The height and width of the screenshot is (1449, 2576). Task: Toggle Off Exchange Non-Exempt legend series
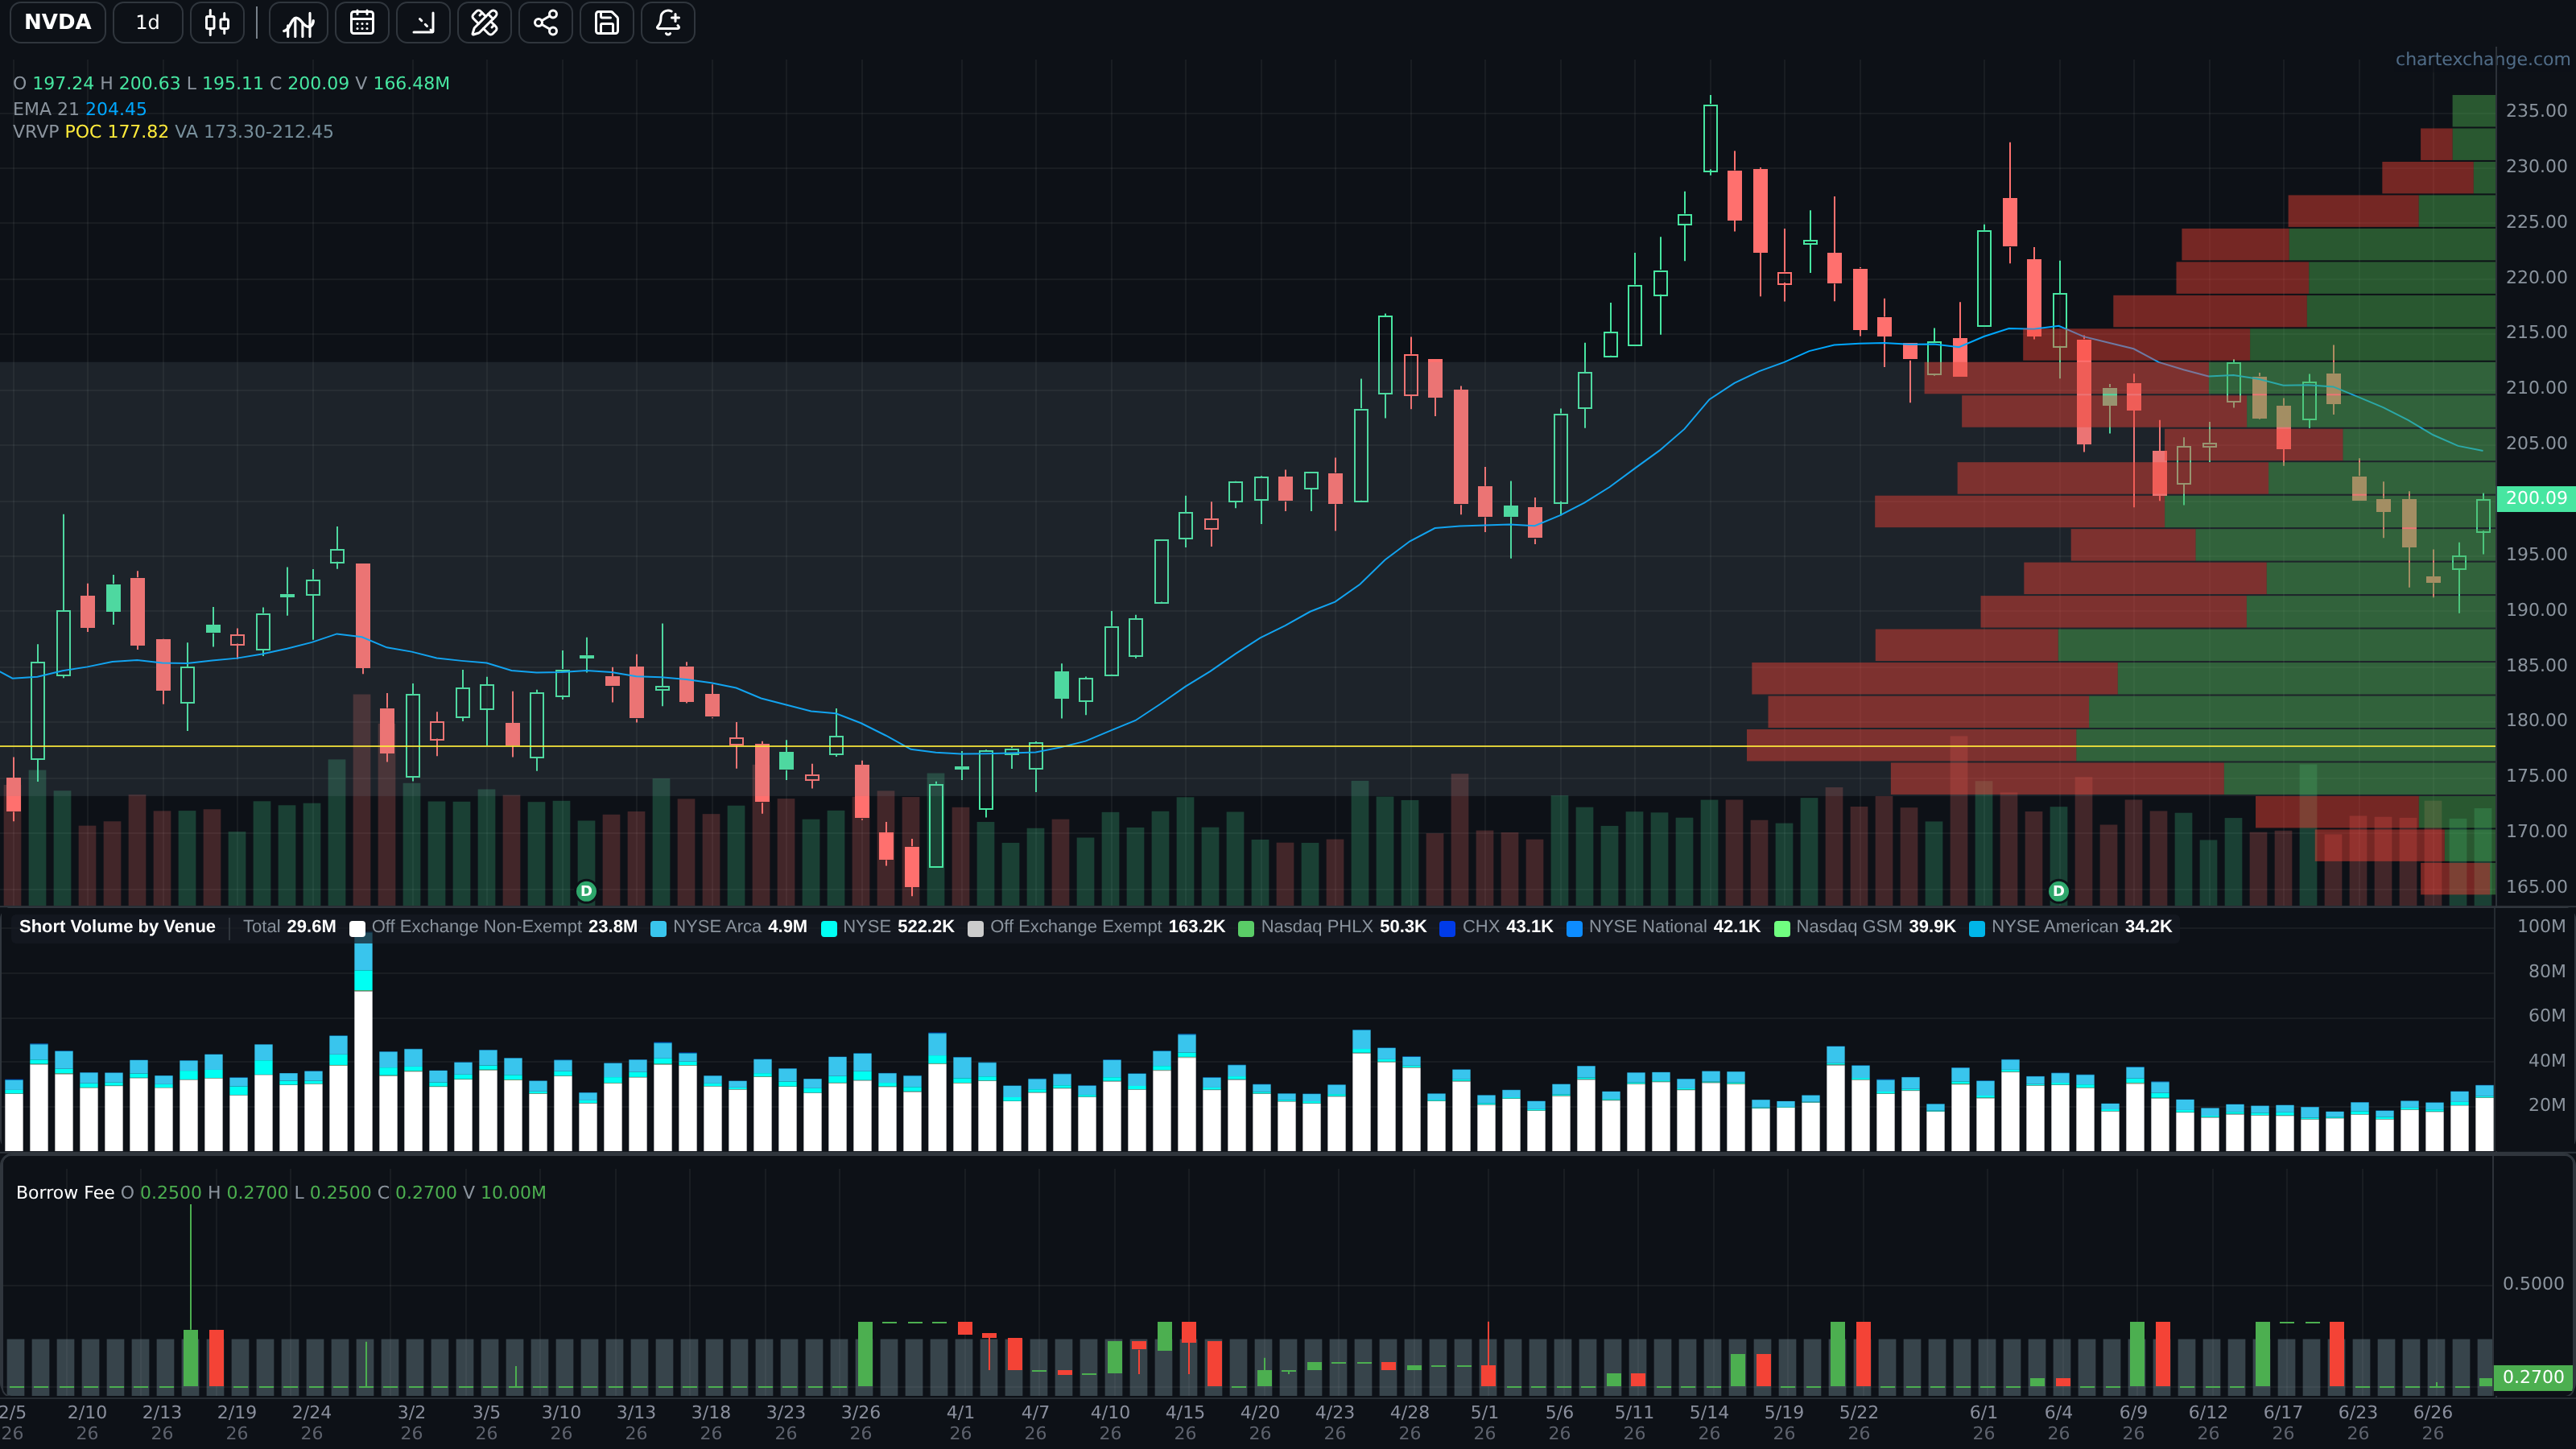[494, 926]
